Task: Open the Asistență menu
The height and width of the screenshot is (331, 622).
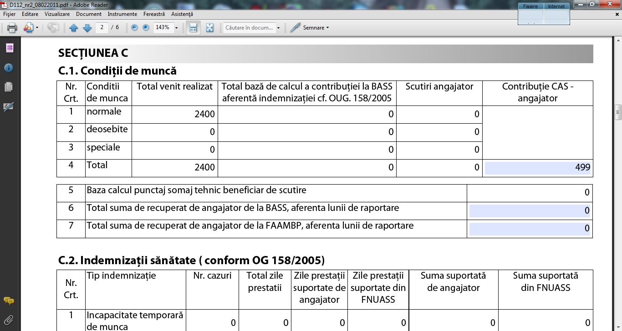Action: point(182,14)
